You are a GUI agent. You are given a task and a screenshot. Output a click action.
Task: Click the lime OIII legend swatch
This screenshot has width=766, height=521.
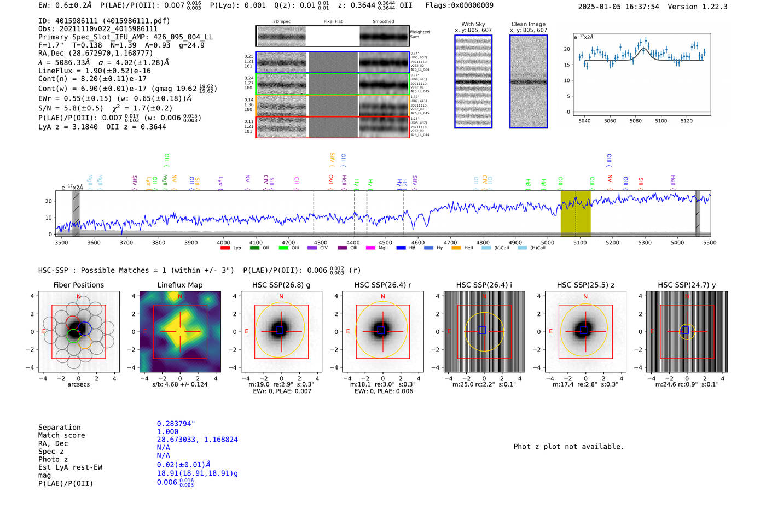(283, 248)
